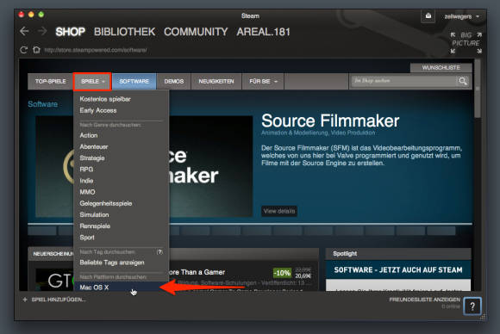Screen dimensions: 500x334
Task: Open the More Than a Gamer listing
Action: [x=197, y=272]
